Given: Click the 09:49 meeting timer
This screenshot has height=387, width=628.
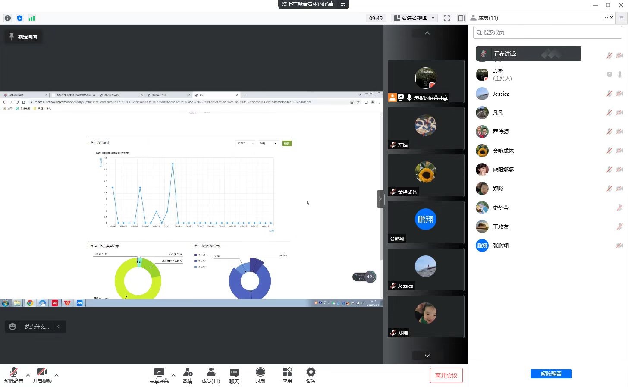Looking at the screenshot, I should pos(376,18).
